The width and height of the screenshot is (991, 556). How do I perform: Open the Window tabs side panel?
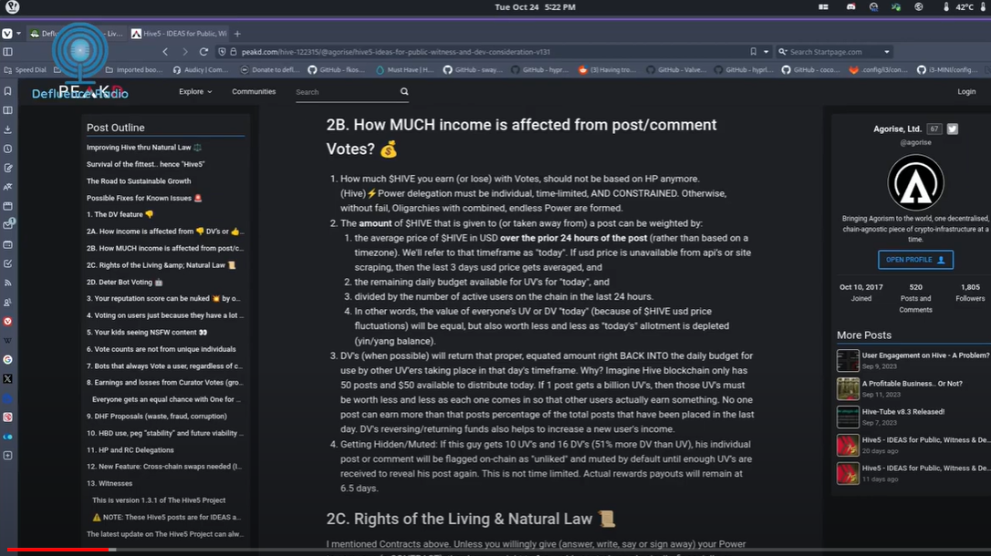pos(7,206)
